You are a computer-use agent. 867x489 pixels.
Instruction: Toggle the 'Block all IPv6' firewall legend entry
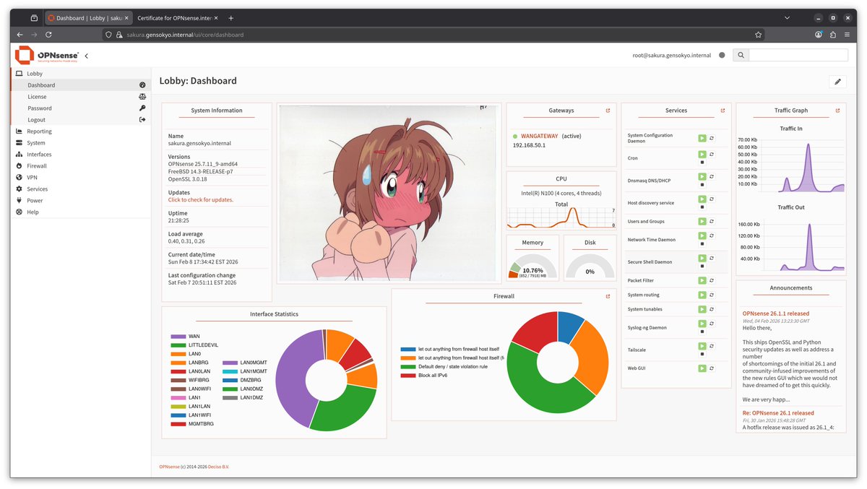(423, 375)
